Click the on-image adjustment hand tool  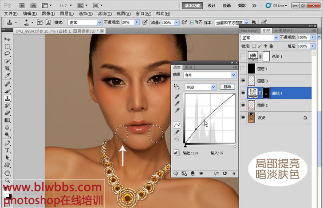coord(177,87)
